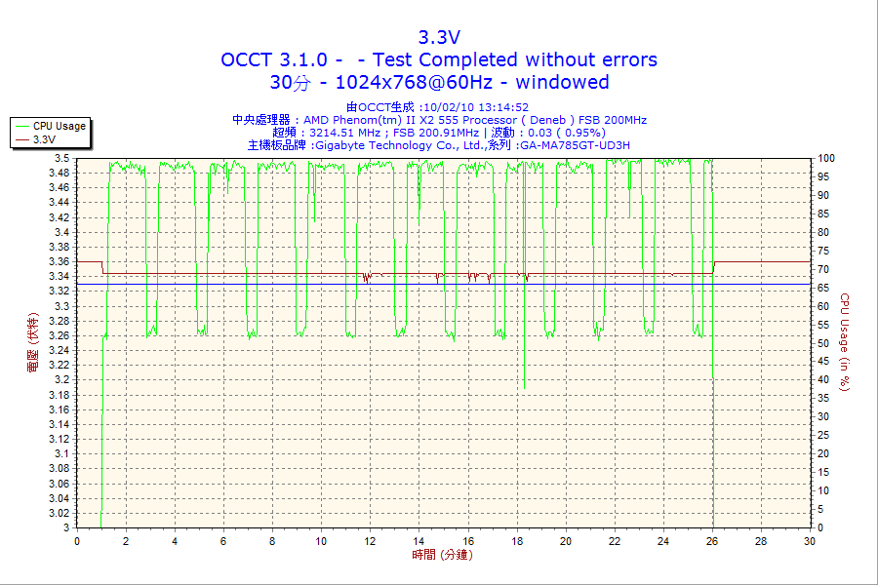This screenshot has width=878, height=585.
Task: Click the 'Gigabyte Technology Co., Ltd.' motherboard line
Action: click(x=400, y=145)
